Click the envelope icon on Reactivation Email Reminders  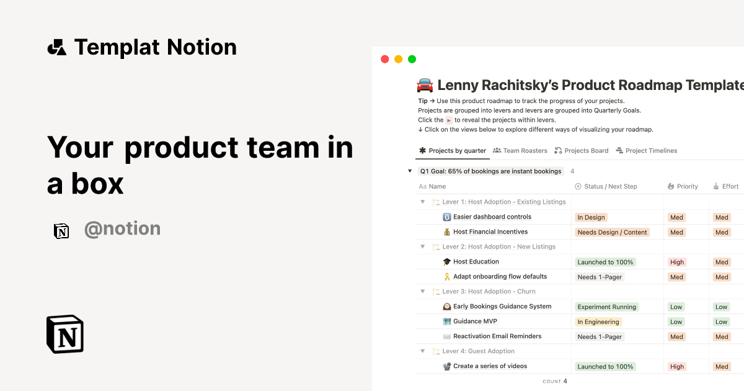(446, 336)
